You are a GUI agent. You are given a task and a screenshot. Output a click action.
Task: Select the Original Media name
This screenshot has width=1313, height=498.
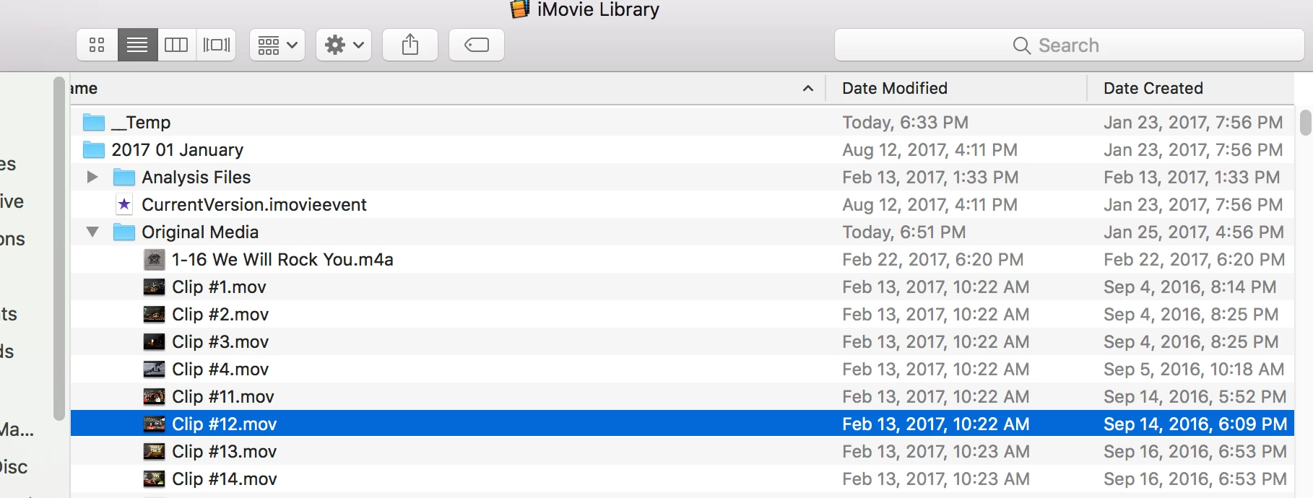(x=200, y=232)
